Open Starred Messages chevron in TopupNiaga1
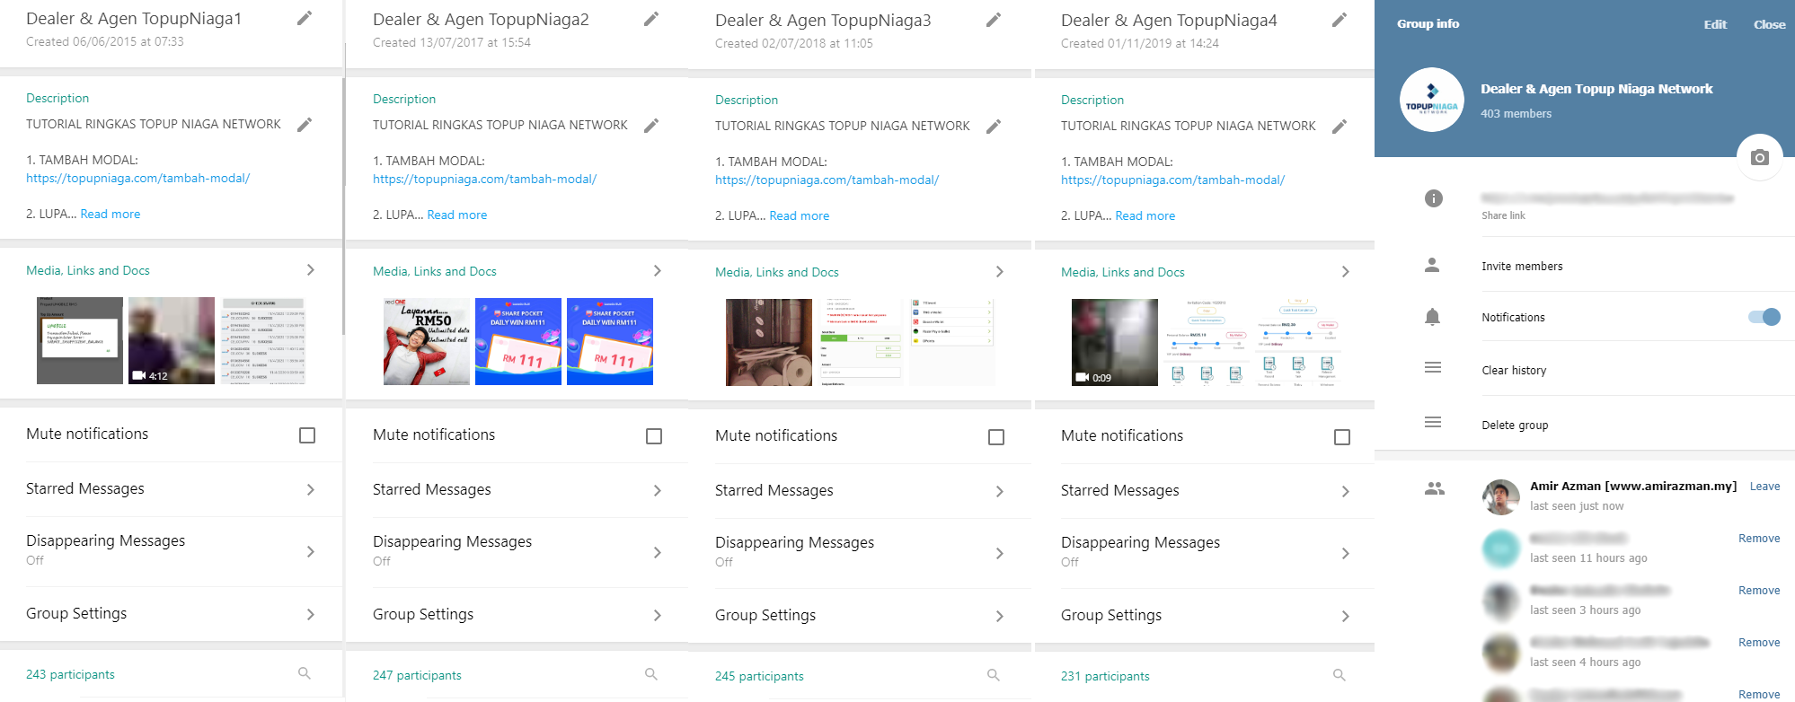The width and height of the screenshot is (1795, 702). tap(311, 490)
